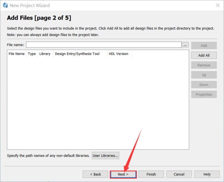Sort by File Name column header
The image size is (224, 182).
click(x=17, y=54)
